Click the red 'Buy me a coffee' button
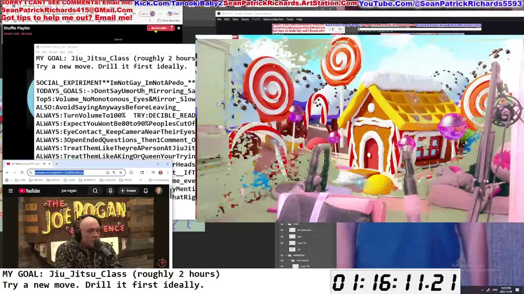 [160, 28]
